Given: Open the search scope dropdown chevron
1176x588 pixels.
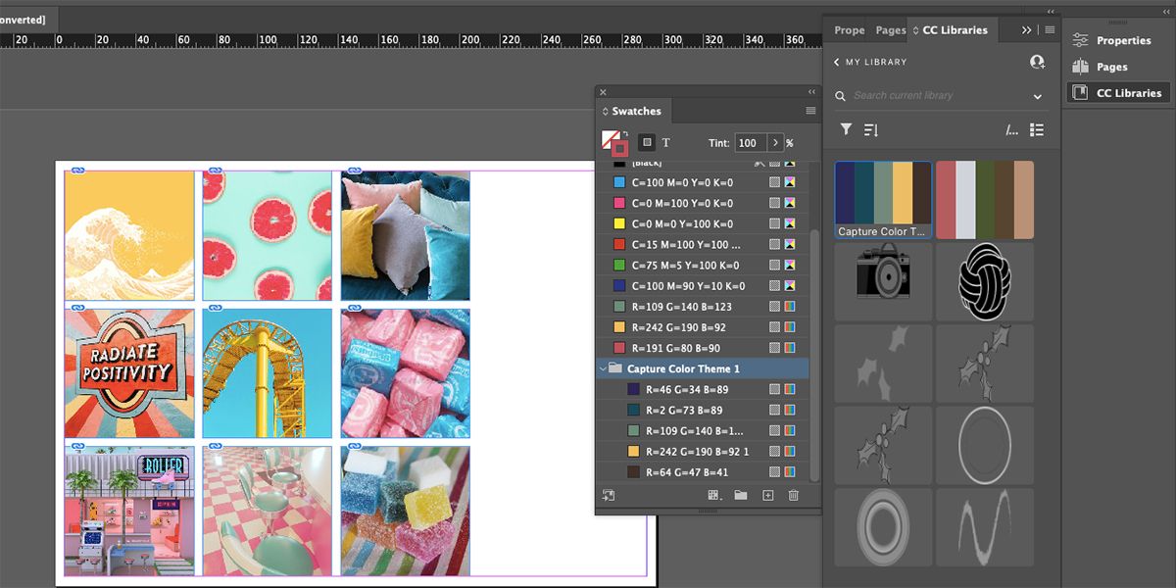Looking at the screenshot, I should (x=1035, y=95).
